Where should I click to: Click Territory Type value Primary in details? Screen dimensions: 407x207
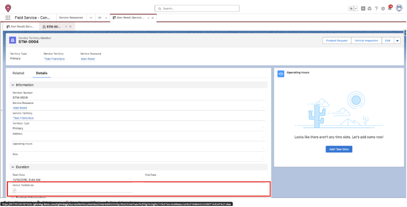(17, 128)
